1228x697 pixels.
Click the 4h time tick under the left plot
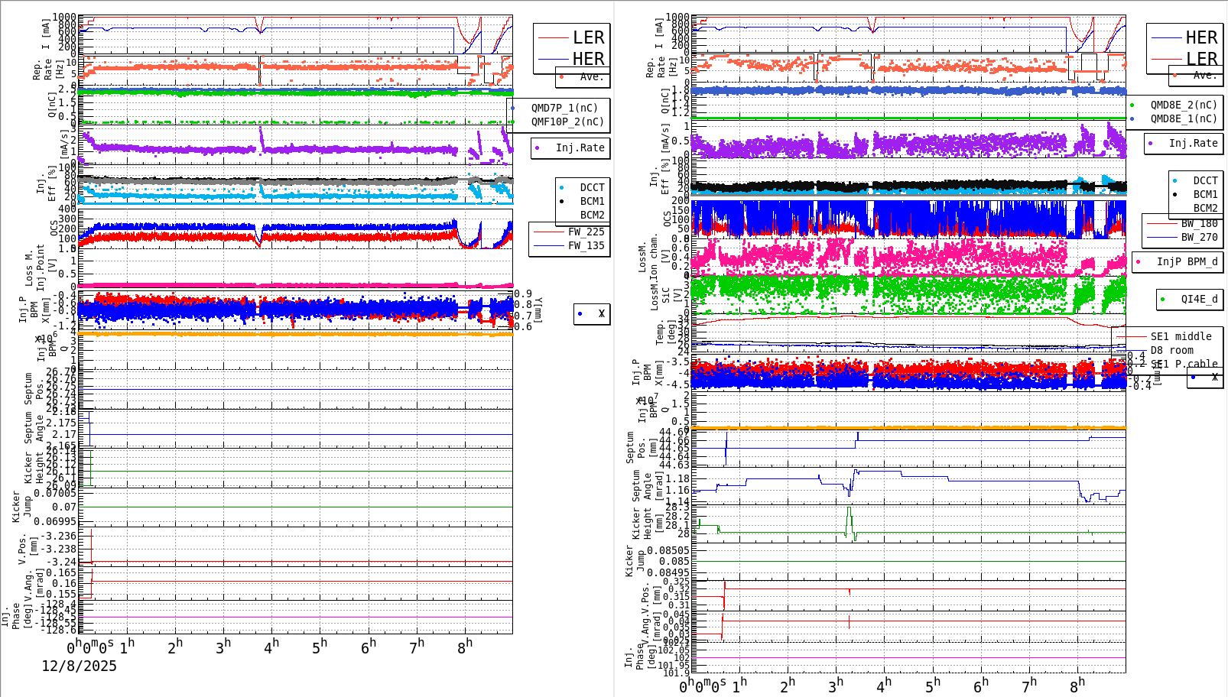pos(271,646)
